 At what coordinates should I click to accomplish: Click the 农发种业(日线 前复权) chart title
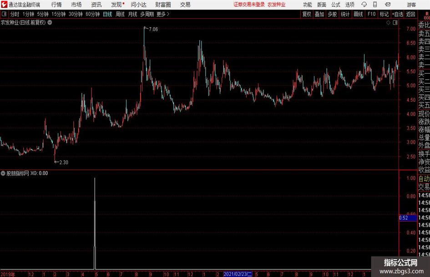(23, 22)
